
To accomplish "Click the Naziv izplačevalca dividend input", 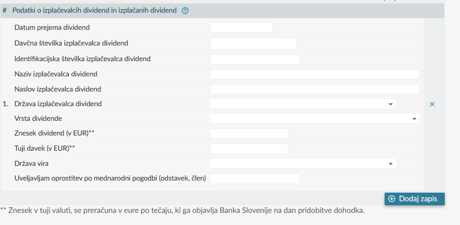I will 314,74.
